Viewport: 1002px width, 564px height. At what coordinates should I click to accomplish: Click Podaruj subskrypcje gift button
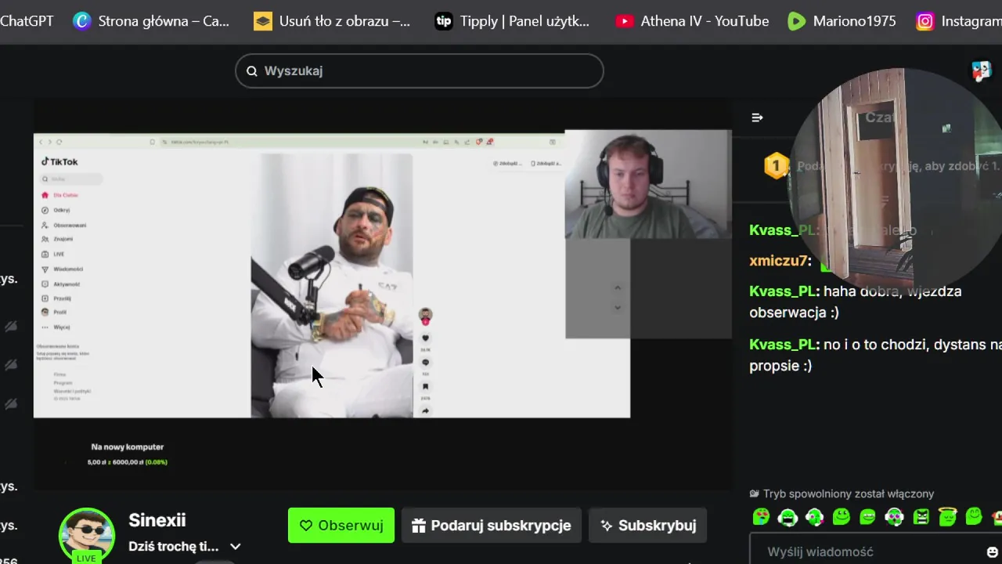(x=492, y=525)
